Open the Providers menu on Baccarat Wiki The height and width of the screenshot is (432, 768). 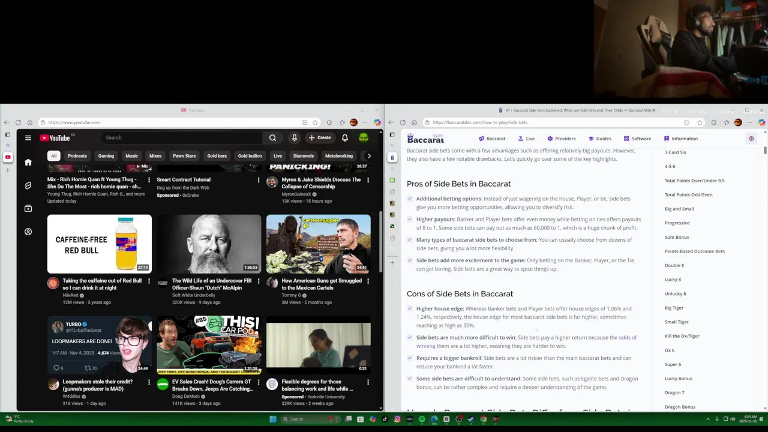point(562,139)
